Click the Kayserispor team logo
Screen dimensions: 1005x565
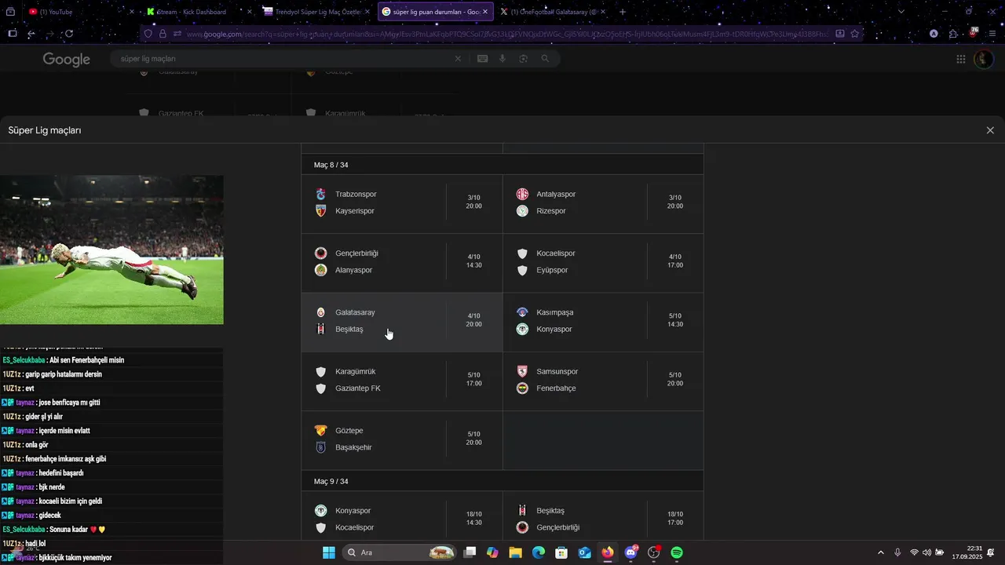click(x=320, y=211)
